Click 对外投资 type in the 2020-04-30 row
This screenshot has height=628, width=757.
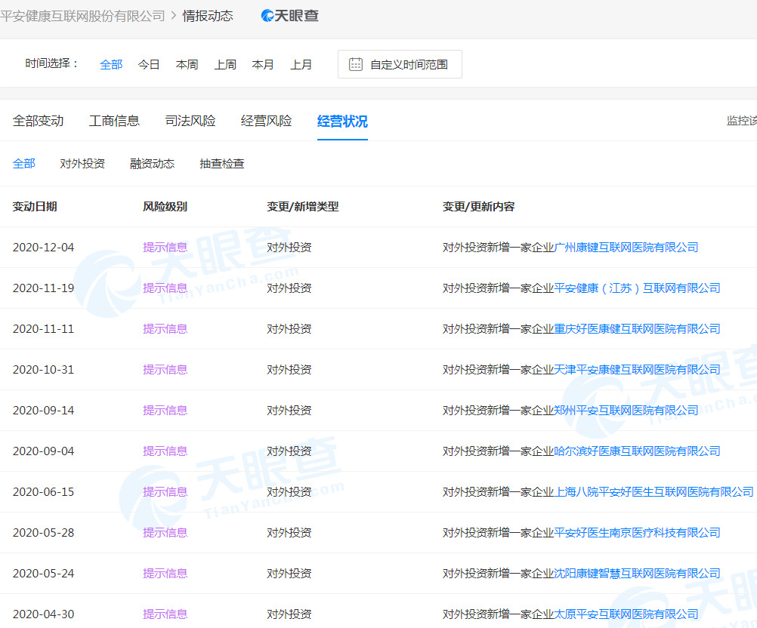pos(289,614)
